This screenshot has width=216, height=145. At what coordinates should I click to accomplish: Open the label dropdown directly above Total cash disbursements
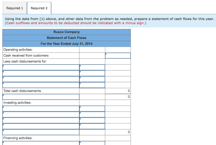click(x=41, y=85)
